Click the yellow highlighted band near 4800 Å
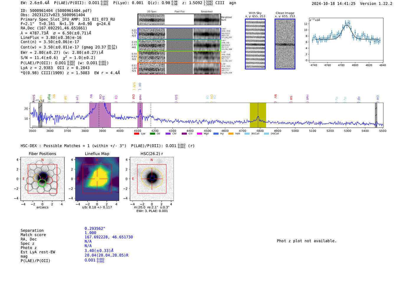This screenshot has width=413, height=281. [x=258, y=115]
